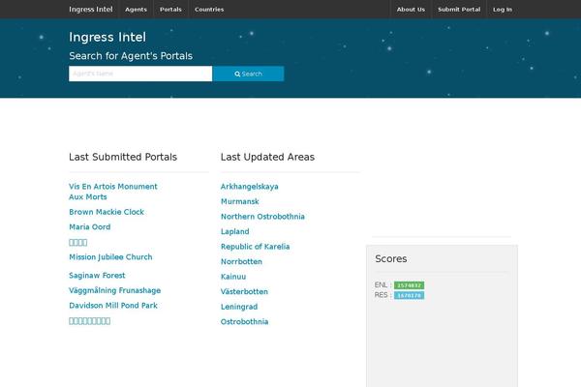Open the Väggmålning Frunashage portal
The height and width of the screenshot is (387, 581).
115,290
